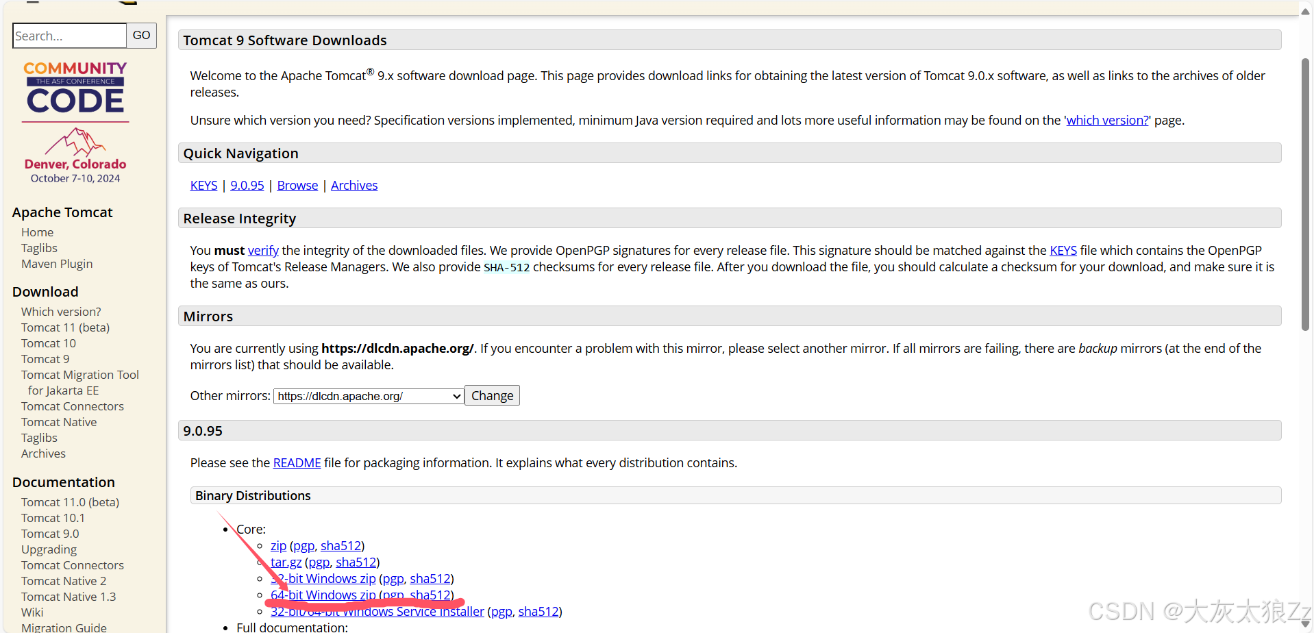Screen dimensions: 1314x633
Task: Open pgp signature for Windows Service Installer
Action: (x=501, y=612)
